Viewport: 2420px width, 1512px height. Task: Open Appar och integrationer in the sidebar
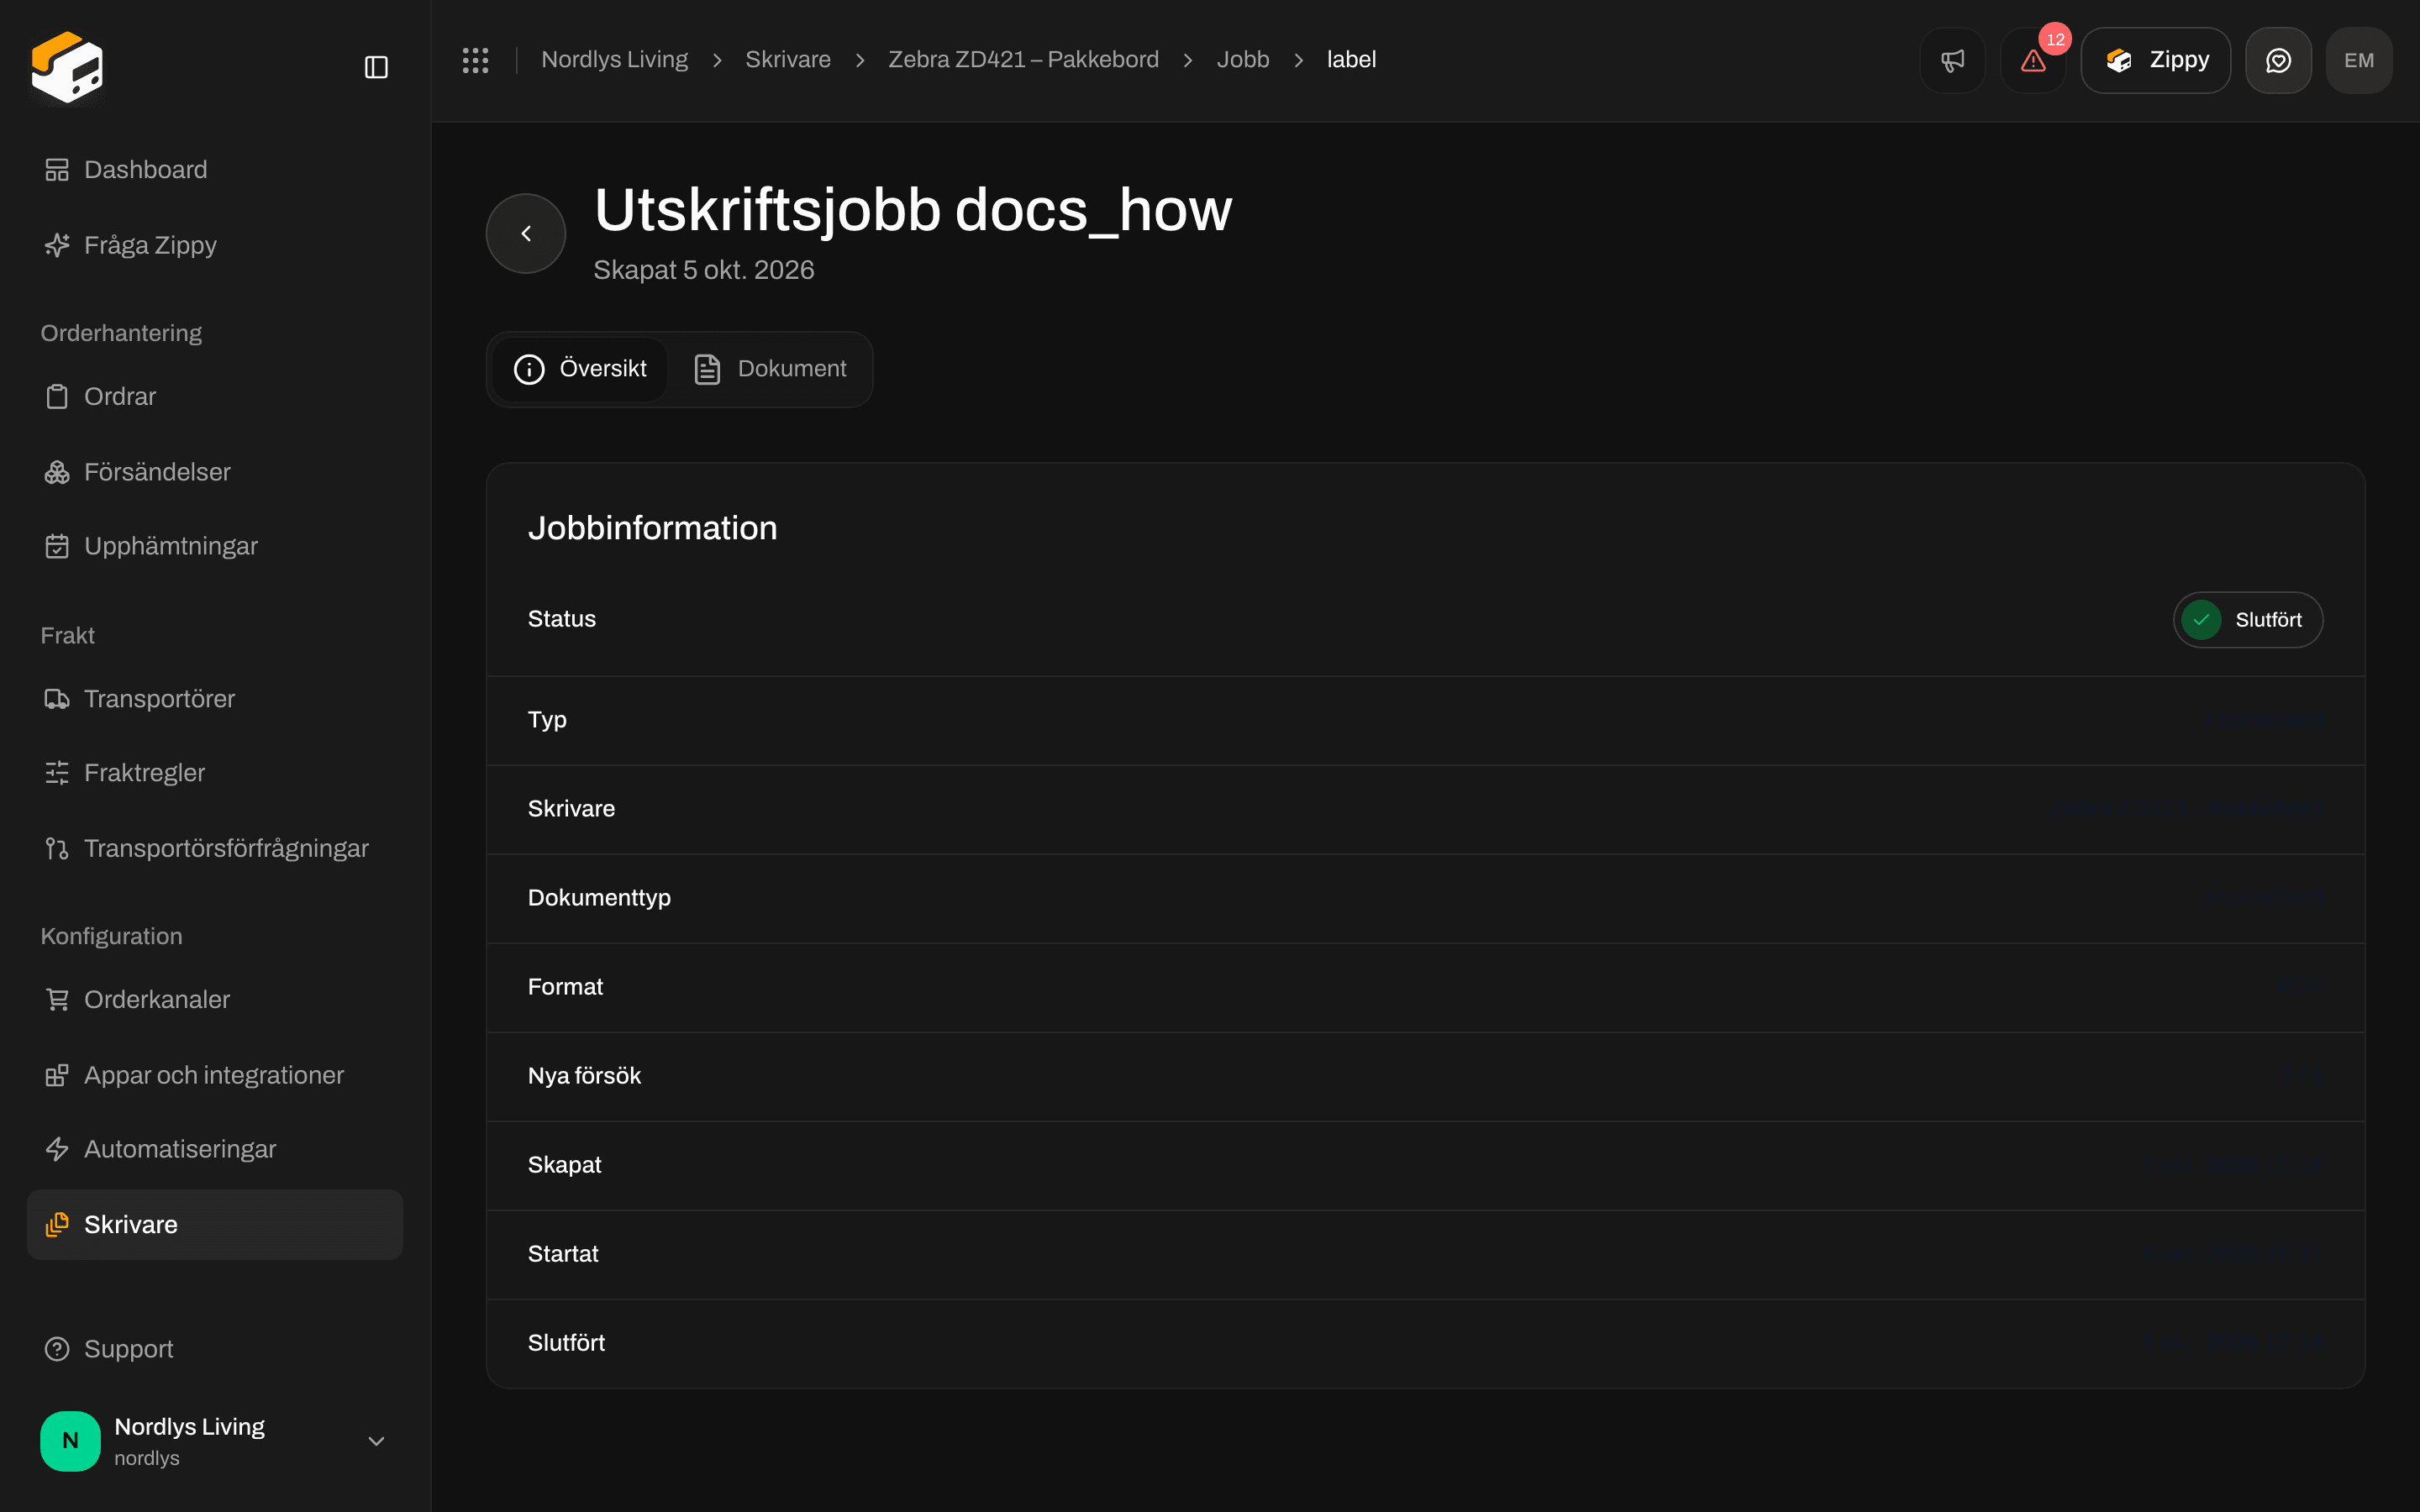point(215,1075)
